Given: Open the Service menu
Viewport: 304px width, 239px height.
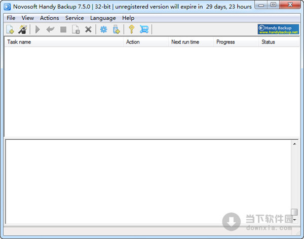Looking at the screenshot, I should coord(74,18).
